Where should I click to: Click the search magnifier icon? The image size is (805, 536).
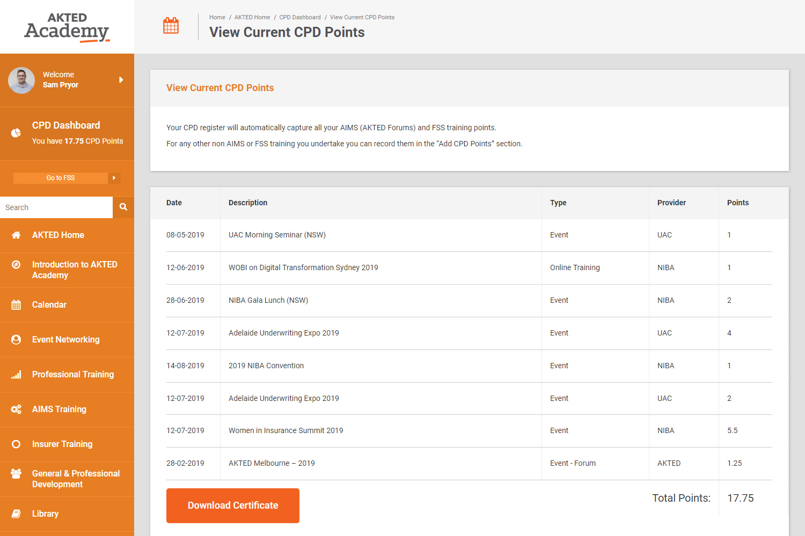123,207
